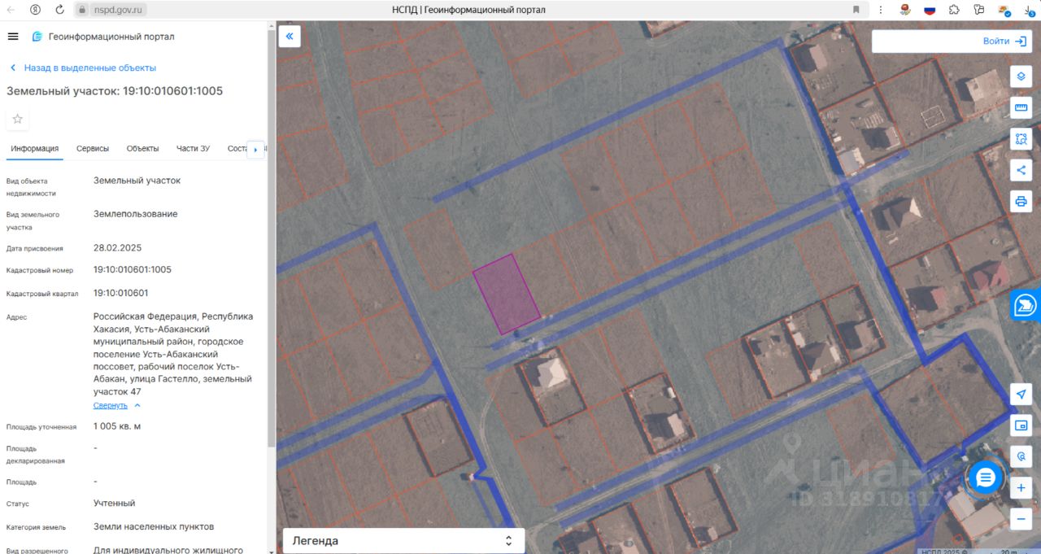Viewport: 1041px width, 554px height.
Task: Zoom in on the map
Action: [x=1021, y=488]
